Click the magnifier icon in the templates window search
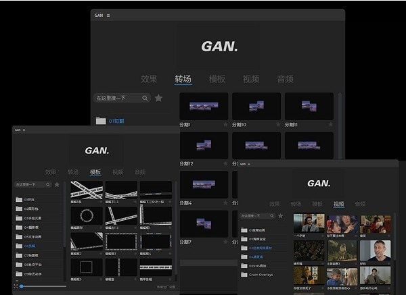 tap(48, 185)
